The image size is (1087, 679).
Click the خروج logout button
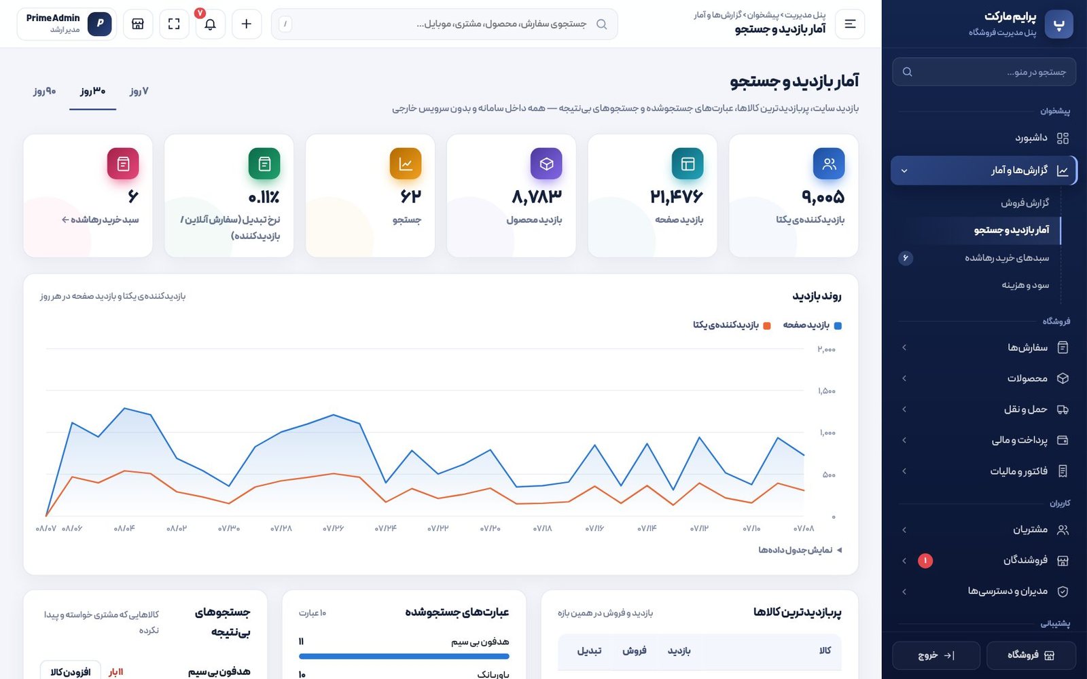[x=936, y=655]
